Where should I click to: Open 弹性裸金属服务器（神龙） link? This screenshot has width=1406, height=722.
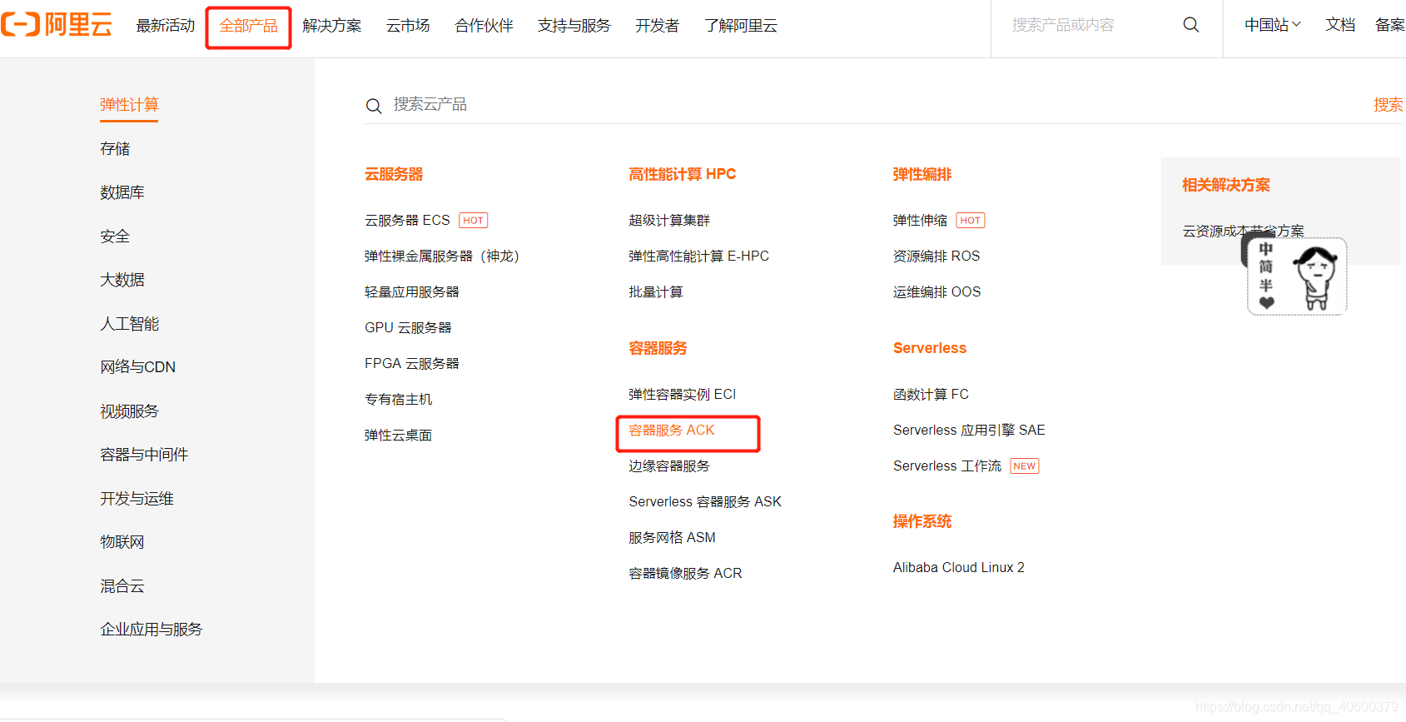442,256
